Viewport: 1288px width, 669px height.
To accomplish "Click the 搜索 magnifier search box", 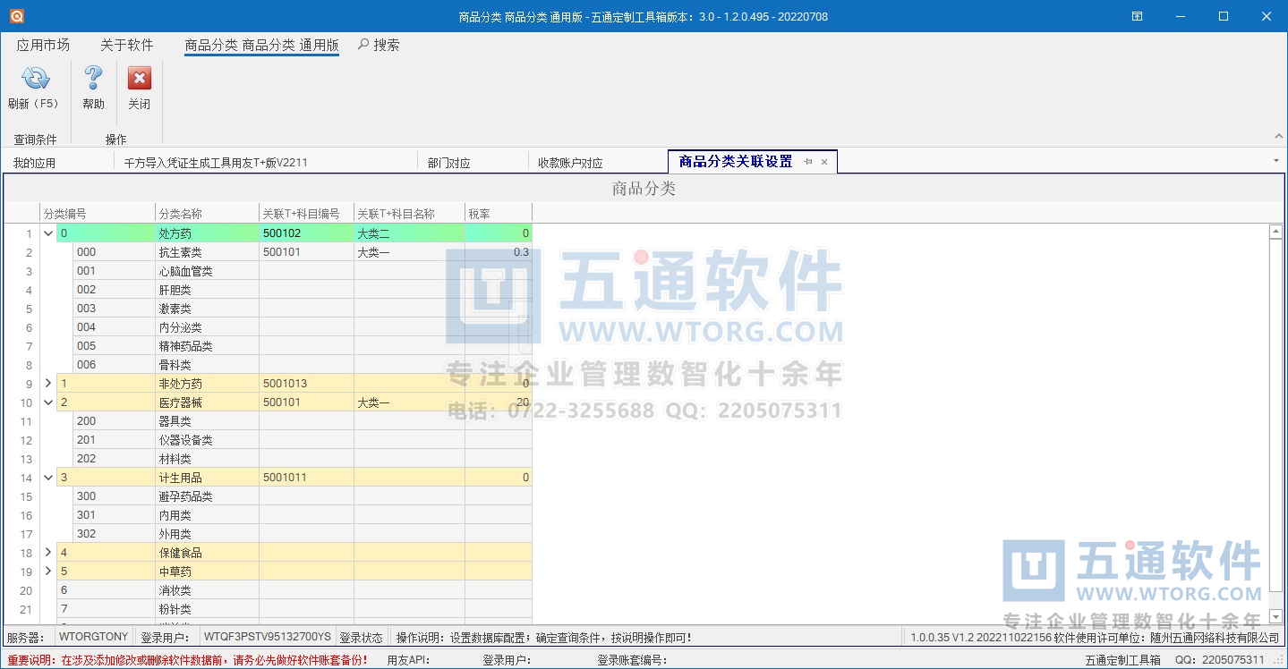I will (379, 45).
